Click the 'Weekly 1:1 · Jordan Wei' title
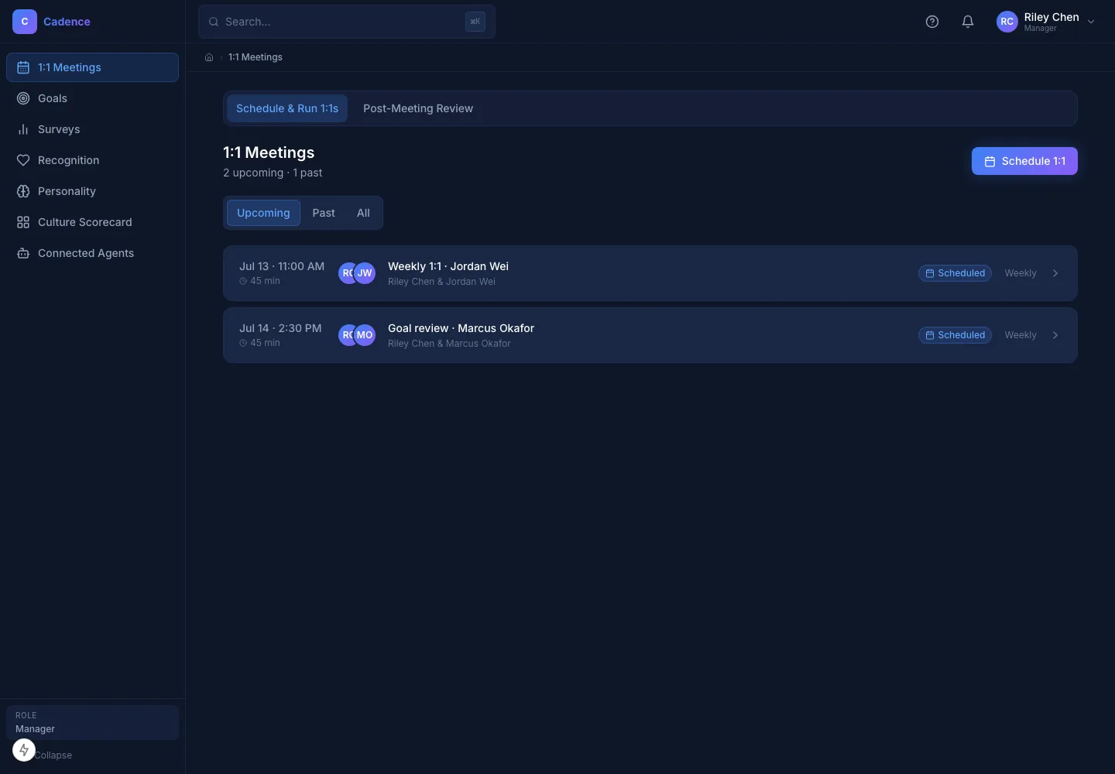This screenshot has height=774, width=1115. tap(448, 266)
